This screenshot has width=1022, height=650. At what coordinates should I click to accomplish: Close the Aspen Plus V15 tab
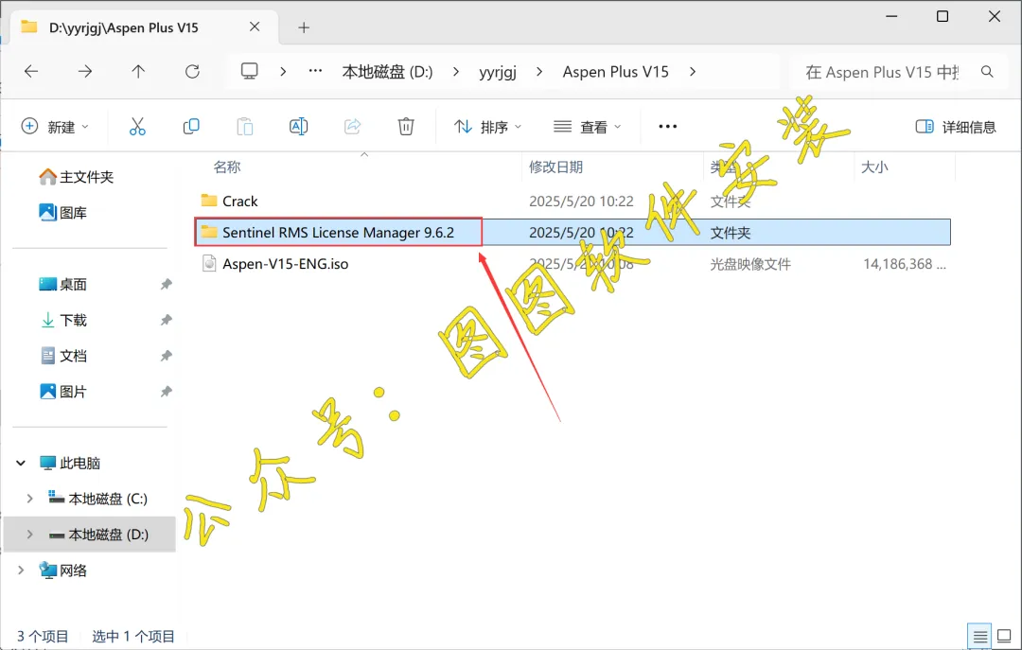(x=255, y=26)
